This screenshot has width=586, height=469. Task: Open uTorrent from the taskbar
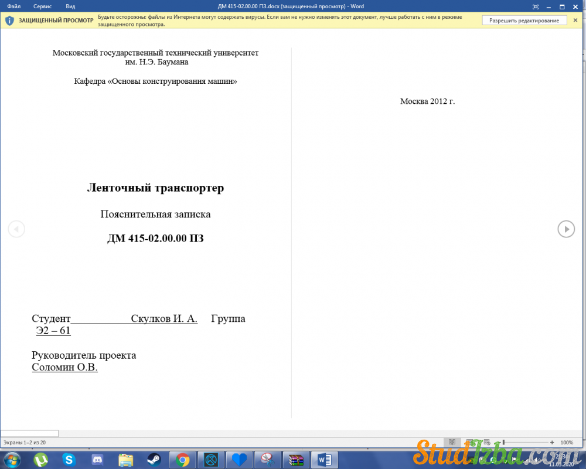click(41, 460)
